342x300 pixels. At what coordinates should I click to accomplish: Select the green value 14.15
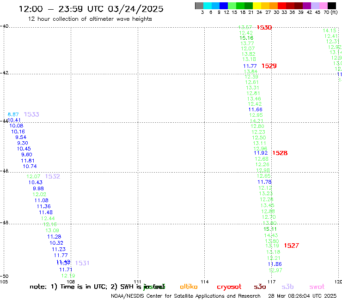pyautogui.click(x=330, y=31)
